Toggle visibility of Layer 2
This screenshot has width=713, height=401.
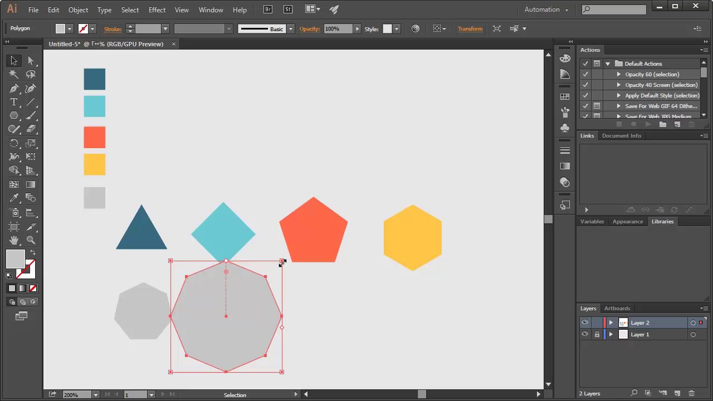(x=584, y=322)
